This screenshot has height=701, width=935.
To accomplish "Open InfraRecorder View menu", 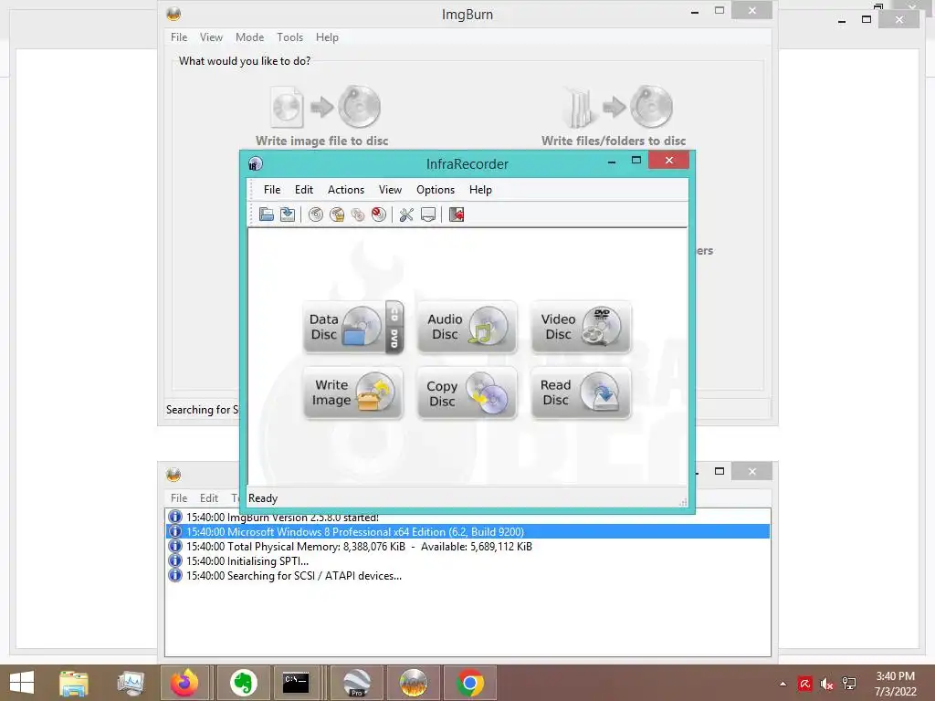I will click(x=390, y=190).
